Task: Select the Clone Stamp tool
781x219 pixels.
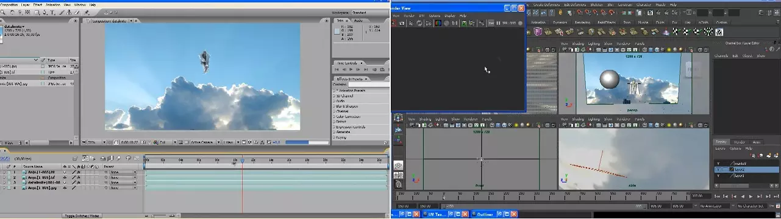Action: 69,12
